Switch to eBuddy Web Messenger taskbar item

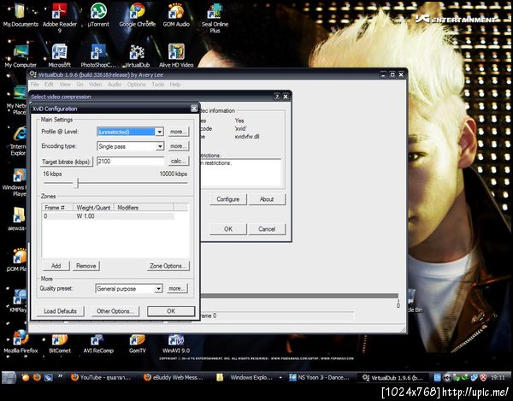pos(175,377)
